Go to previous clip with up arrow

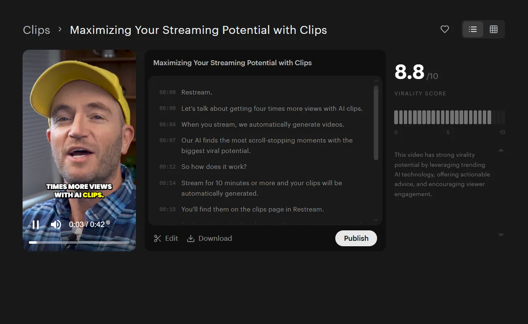501,150
